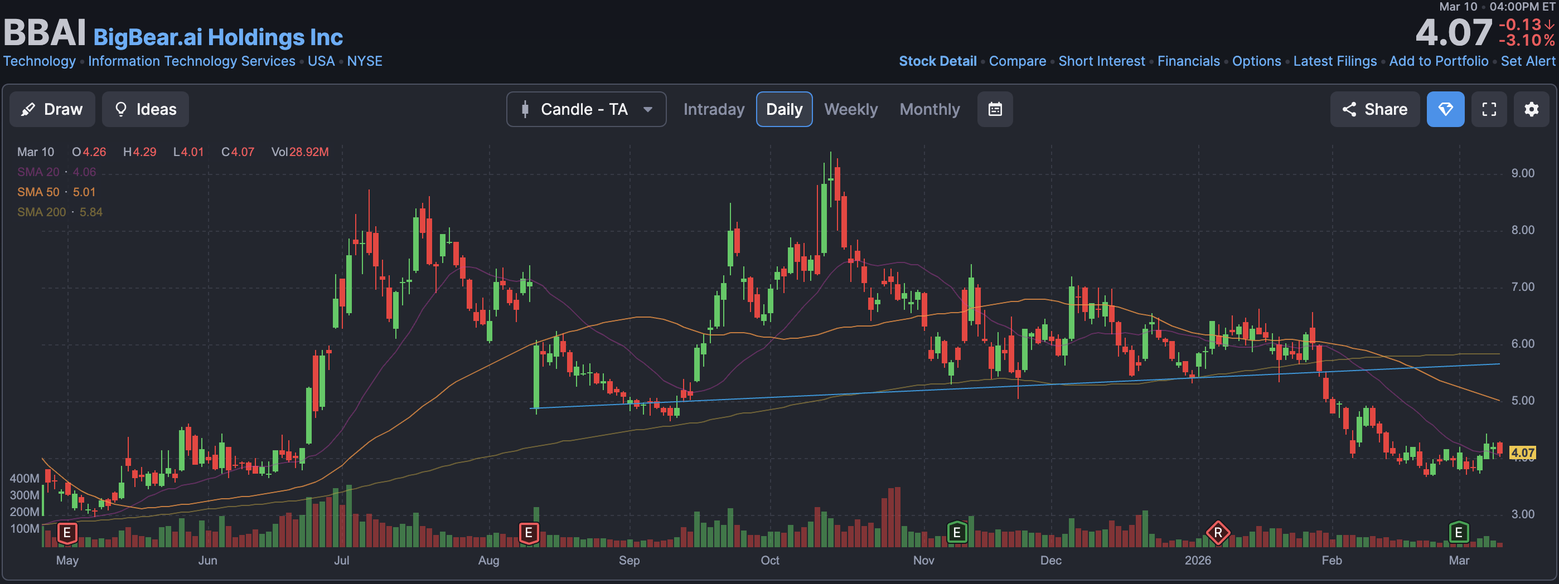This screenshot has width=1559, height=584.
Task: Open the USA country link
Action: coord(321,61)
